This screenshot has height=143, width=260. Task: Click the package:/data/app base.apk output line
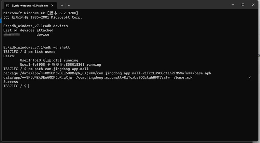pyautogui.click(x=107, y=73)
